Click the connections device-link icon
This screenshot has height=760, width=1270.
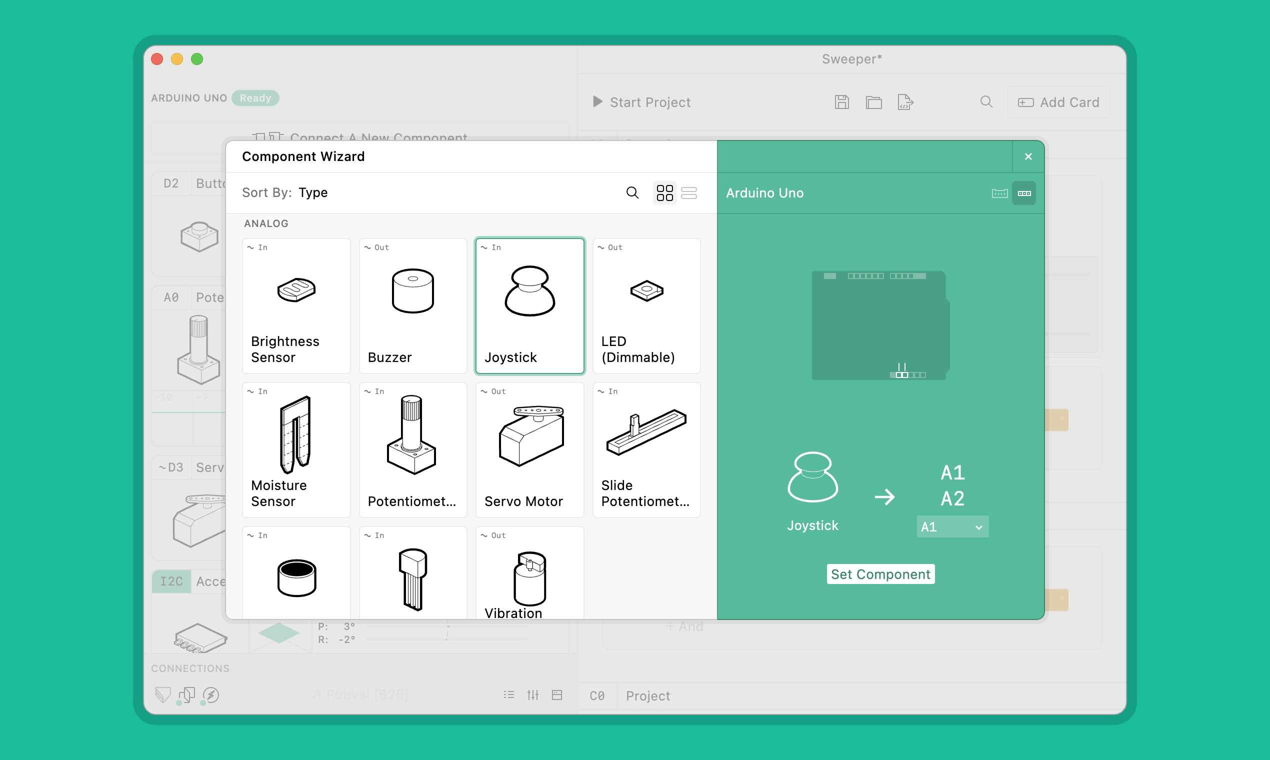[x=186, y=695]
